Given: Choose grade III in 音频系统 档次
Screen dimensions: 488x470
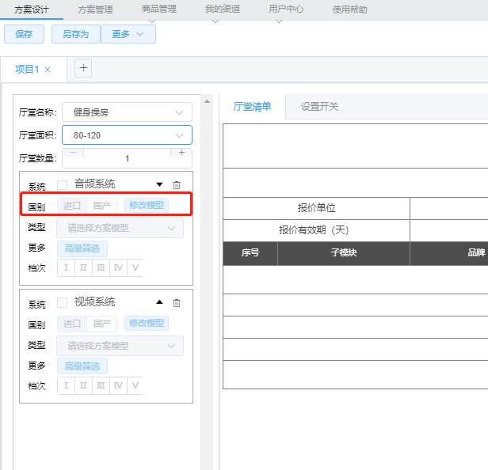Looking at the screenshot, I should (x=101, y=268).
